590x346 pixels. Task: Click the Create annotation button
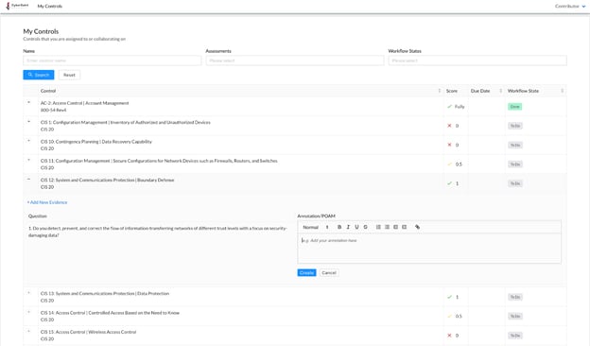306,272
